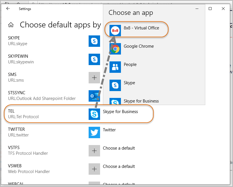This screenshot has width=233, height=187.
Task: Click the Skype icon for SKYPE protocol
Action: [x=94, y=41]
